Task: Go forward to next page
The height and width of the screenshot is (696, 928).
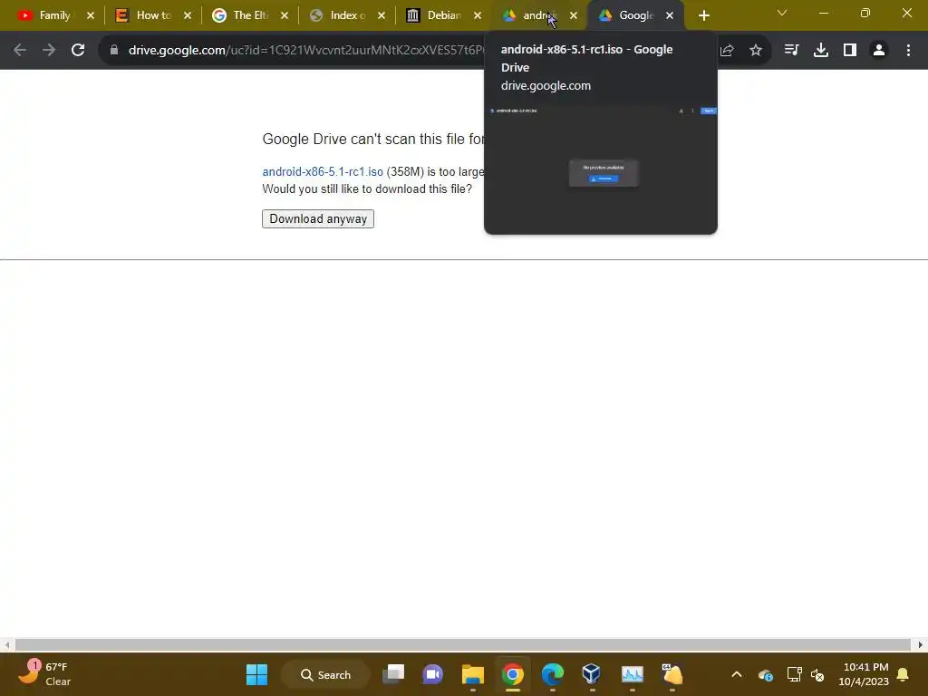Action: pyautogui.click(x=49, y=51)
